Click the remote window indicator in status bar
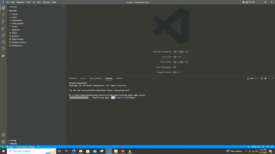 pyautogui.click(x=2, y=147)
